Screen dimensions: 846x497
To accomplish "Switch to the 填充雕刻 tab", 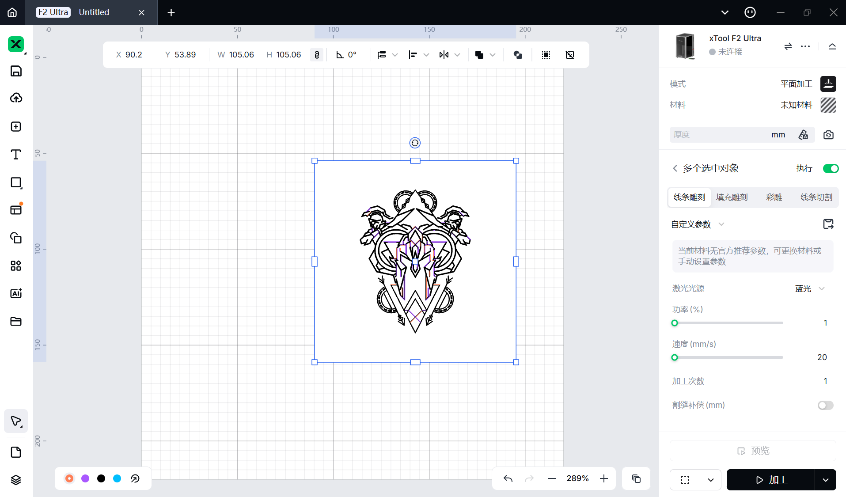I will point(732,197).
